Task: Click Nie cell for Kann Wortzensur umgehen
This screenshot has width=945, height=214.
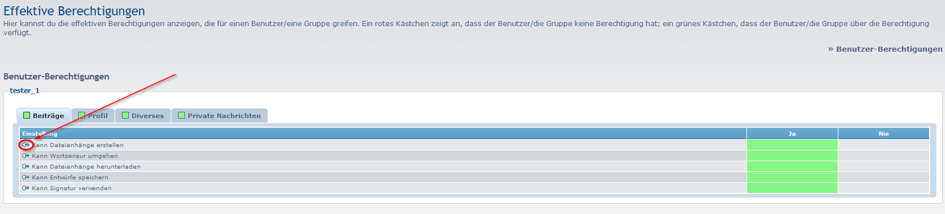Action: 883,156
